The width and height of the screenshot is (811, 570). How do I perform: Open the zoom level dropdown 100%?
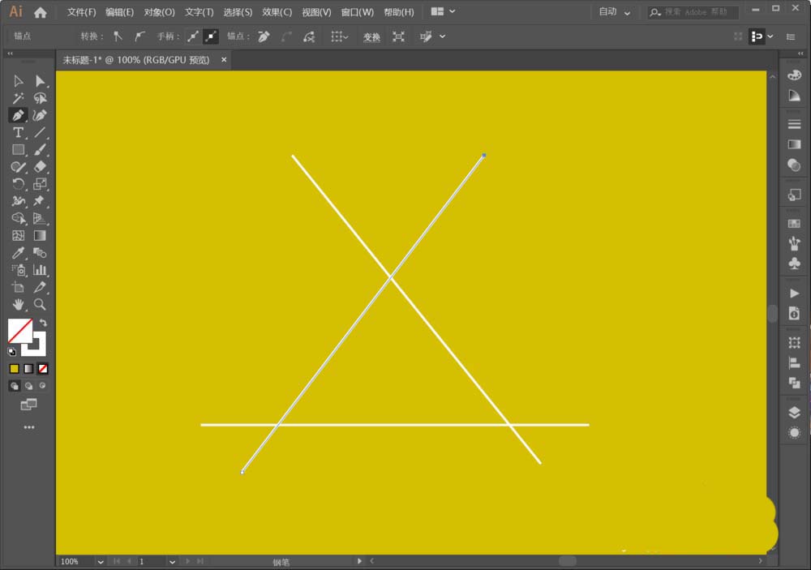click(101, 562)
